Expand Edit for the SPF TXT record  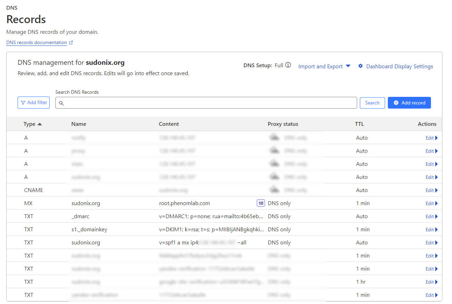pos(431,243)
